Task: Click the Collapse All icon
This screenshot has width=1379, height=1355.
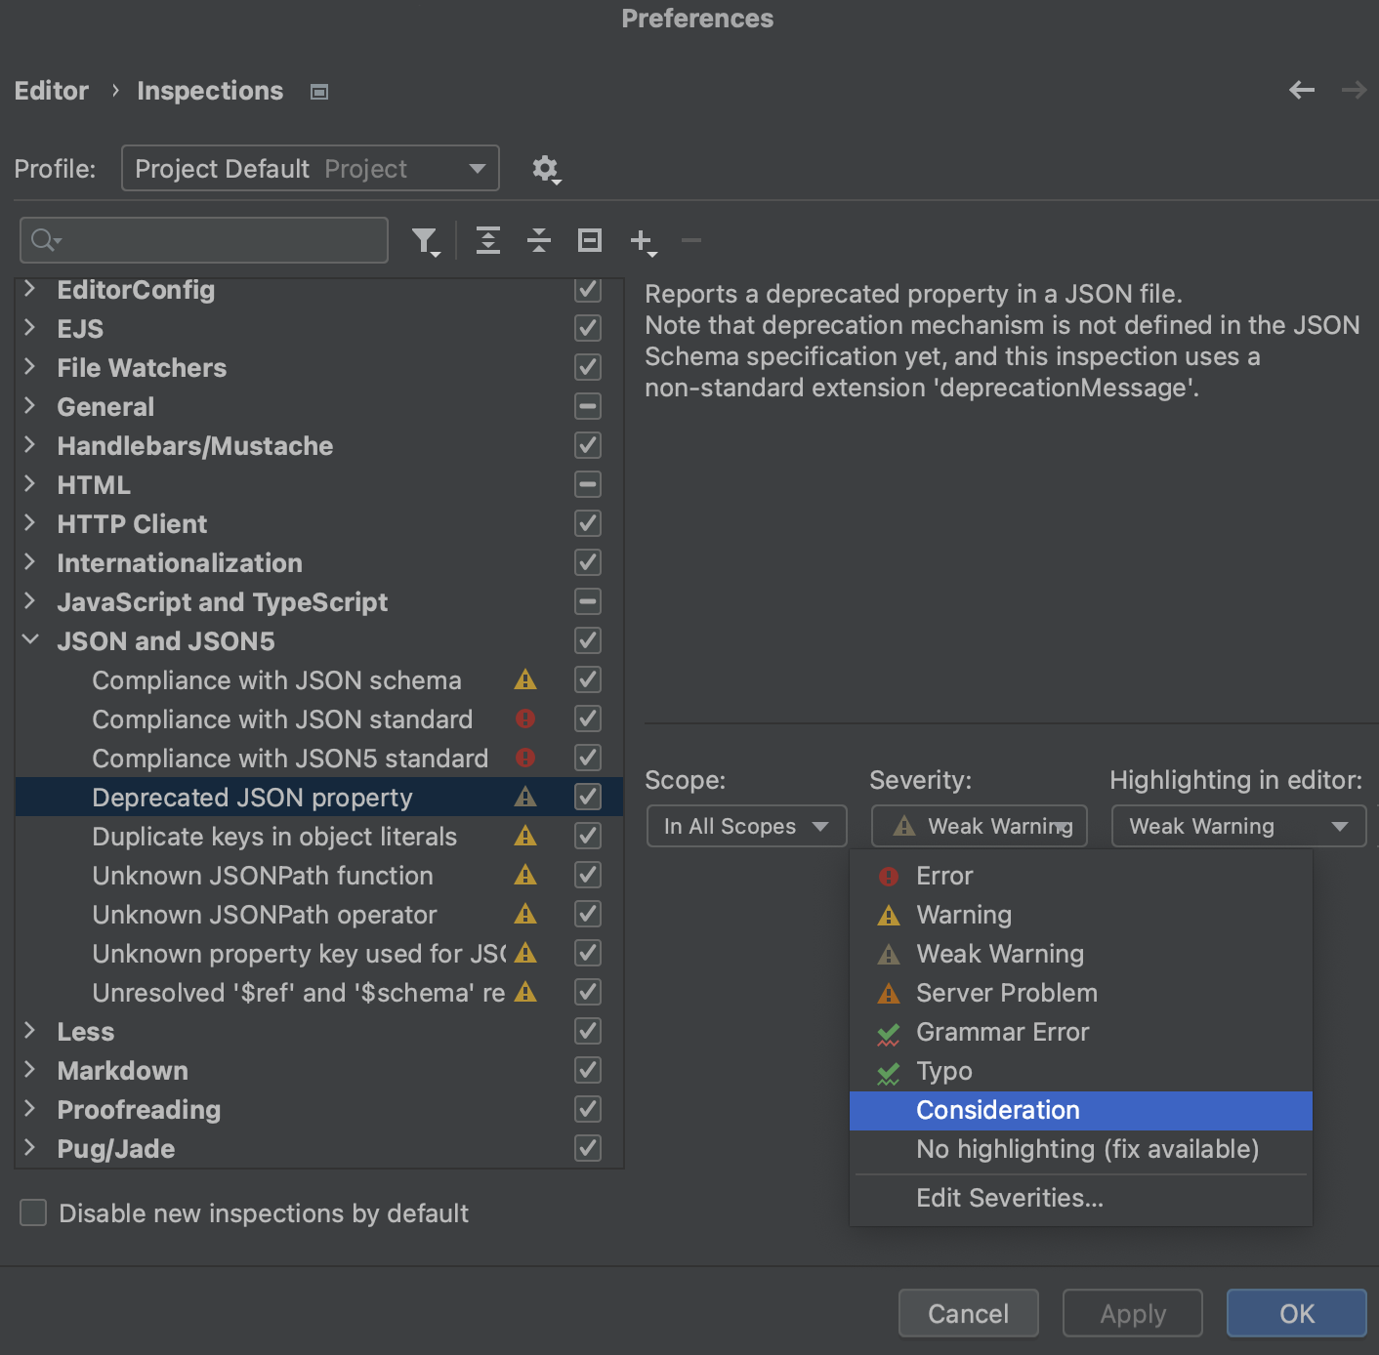Action: point(539,240)
